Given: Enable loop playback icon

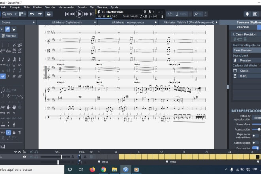Looking at the screenshot, I should 170,14.
